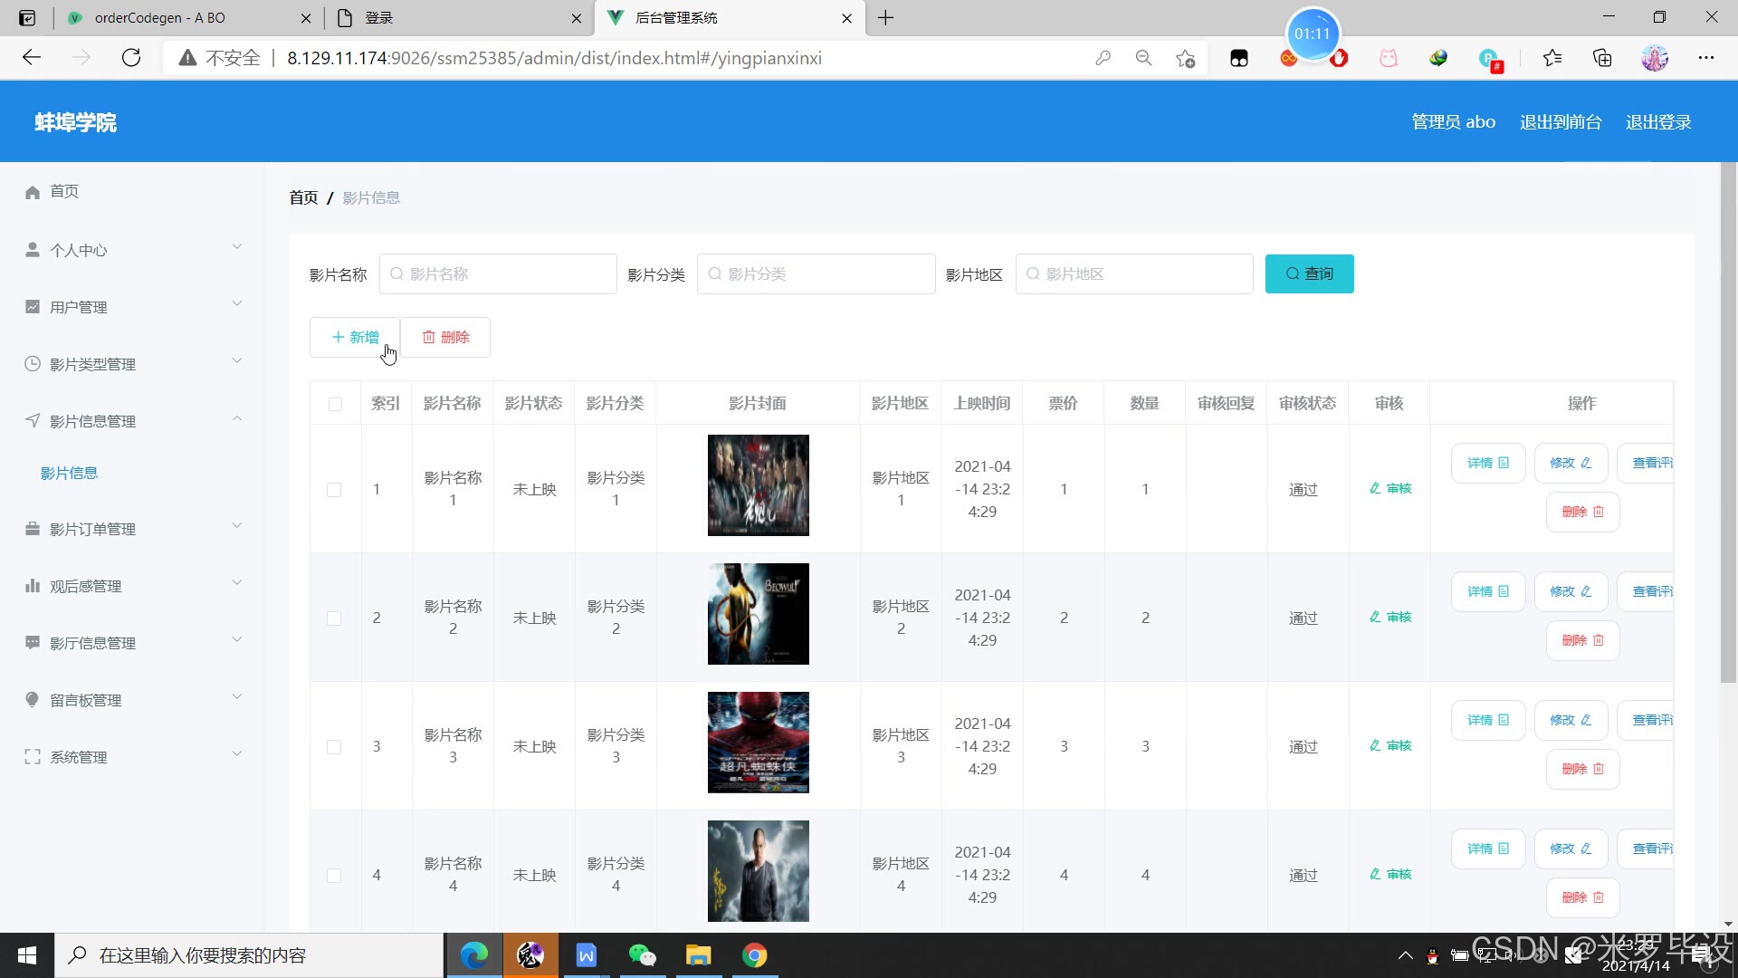Toggle the select-all checkbox in table header

click(335, 404)
